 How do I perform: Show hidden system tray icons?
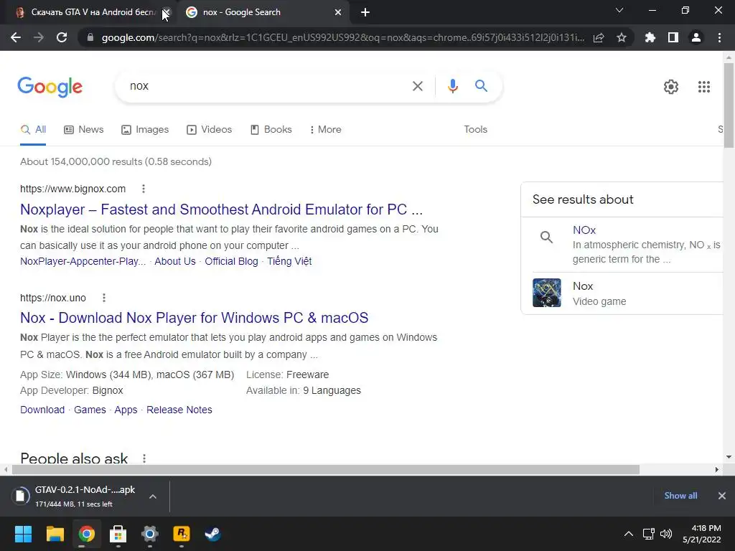pos(629,534)
